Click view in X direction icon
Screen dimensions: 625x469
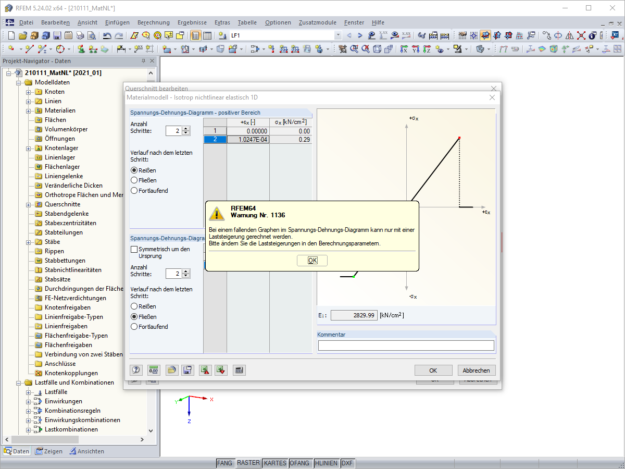click(404, 49)
